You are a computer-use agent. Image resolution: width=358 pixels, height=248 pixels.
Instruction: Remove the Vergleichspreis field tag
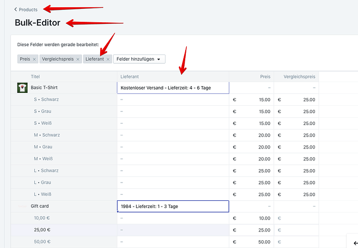pos(78,59)
